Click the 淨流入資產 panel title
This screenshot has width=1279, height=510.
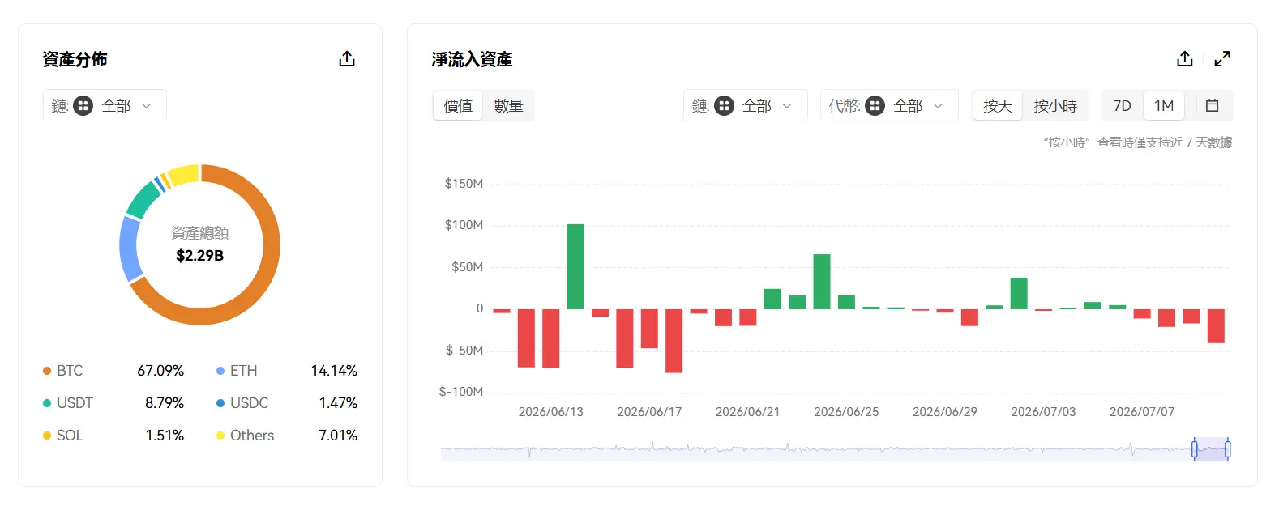[x=472, y=59]
